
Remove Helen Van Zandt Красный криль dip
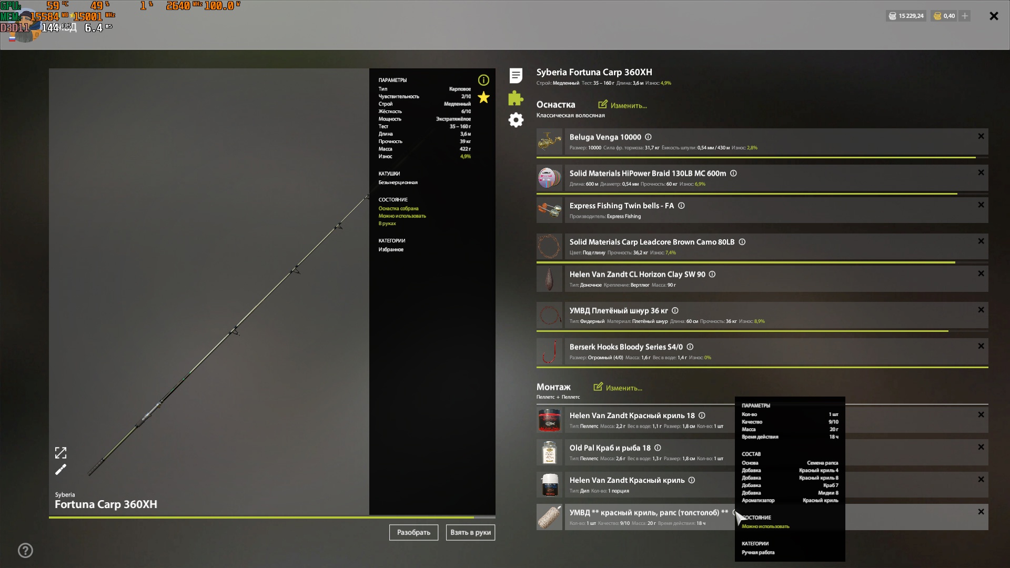(981, 479)
